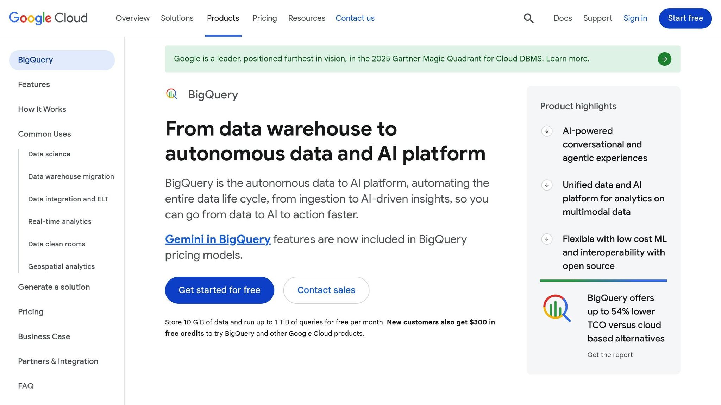The image size is (721, 405).
Task: Open the search function
Action: tap(528, 18)
